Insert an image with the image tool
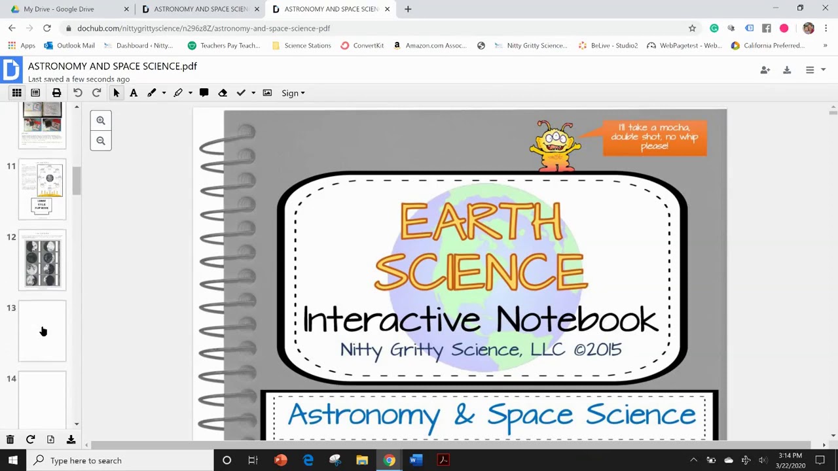 tap(267, 93)
